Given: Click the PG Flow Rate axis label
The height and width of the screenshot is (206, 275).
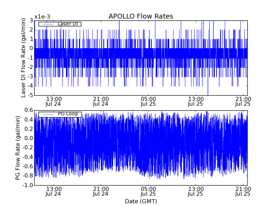Looking at the screenshot, I should (18, 148).
